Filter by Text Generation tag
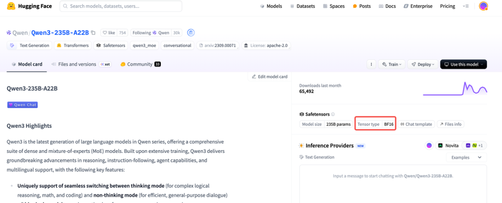 (x=29, y=45)
